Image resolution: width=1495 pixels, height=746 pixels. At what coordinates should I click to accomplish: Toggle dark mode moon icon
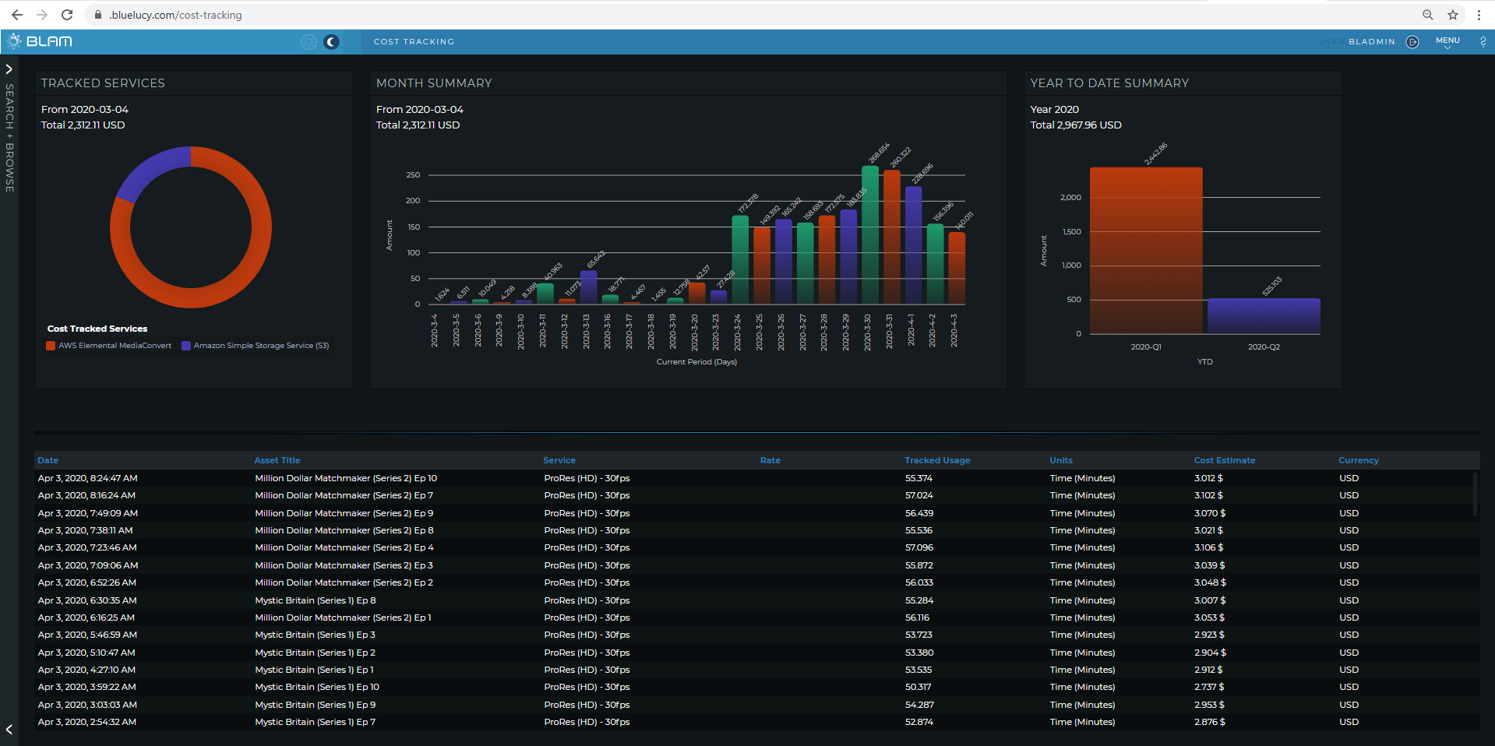click(x=332, y=42)
